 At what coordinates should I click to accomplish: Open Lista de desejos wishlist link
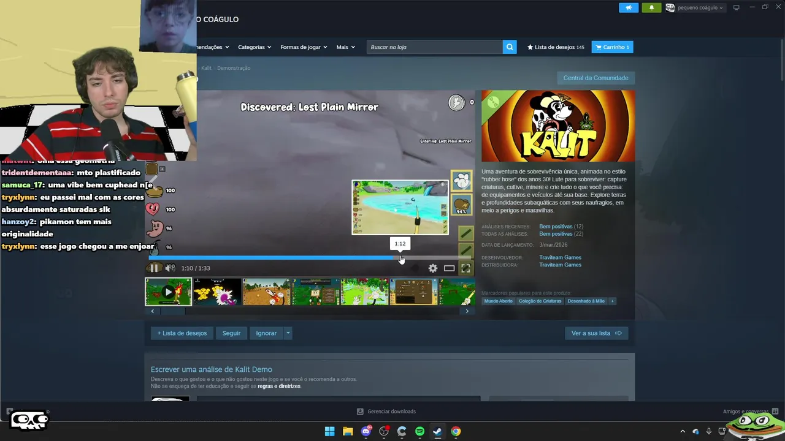pos(556,47)
